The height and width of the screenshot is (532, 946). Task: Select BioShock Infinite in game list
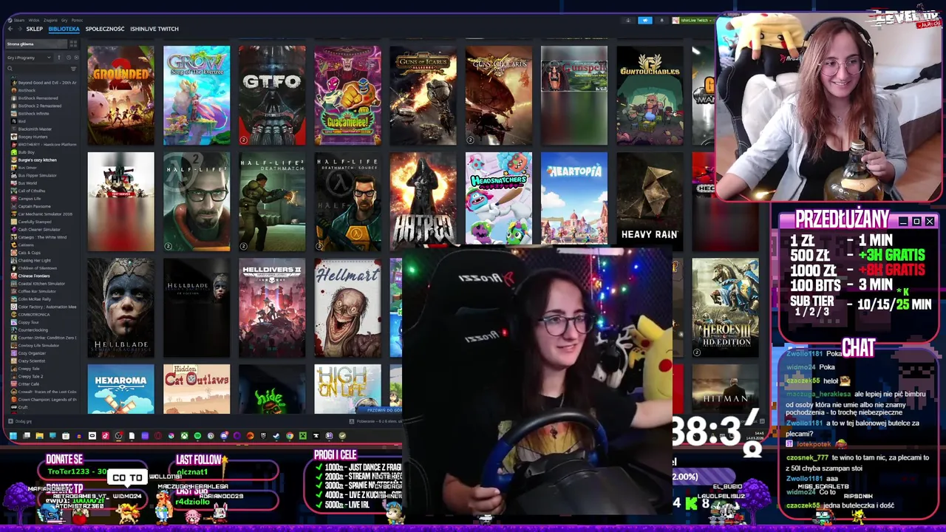point(33,113)
